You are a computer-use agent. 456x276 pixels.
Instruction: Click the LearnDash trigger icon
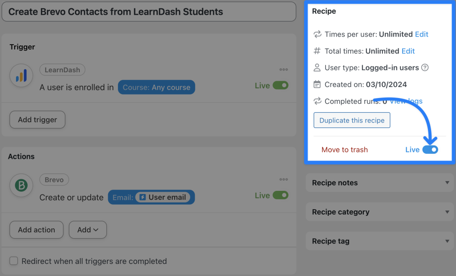pos(21,75)
